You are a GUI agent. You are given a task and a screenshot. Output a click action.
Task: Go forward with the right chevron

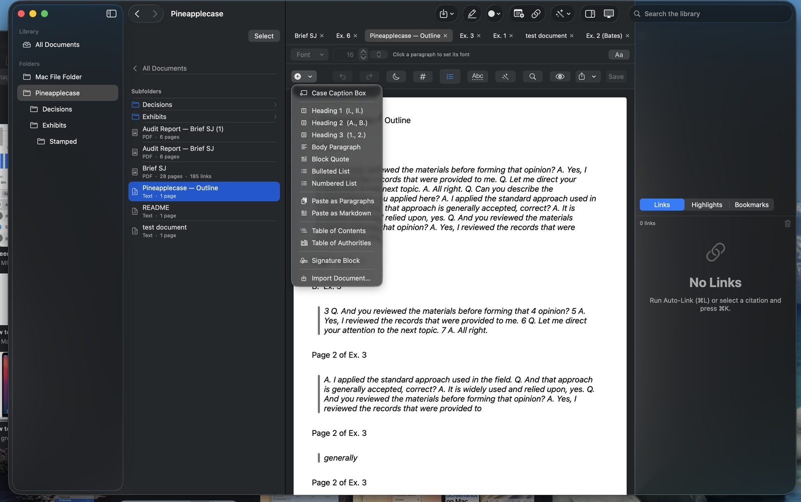click(155, 13)
